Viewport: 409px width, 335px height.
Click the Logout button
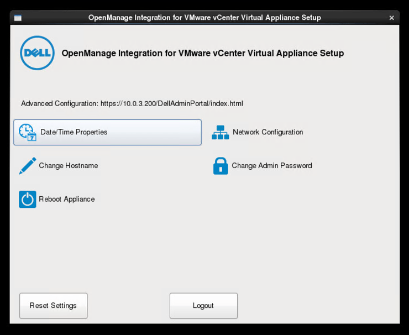tap(203, 306)
